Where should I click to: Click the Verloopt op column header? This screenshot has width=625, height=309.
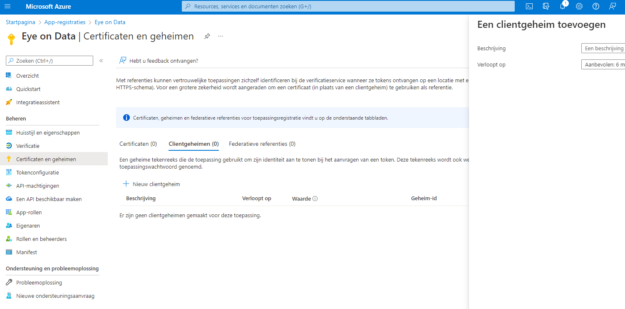[257, 199]
